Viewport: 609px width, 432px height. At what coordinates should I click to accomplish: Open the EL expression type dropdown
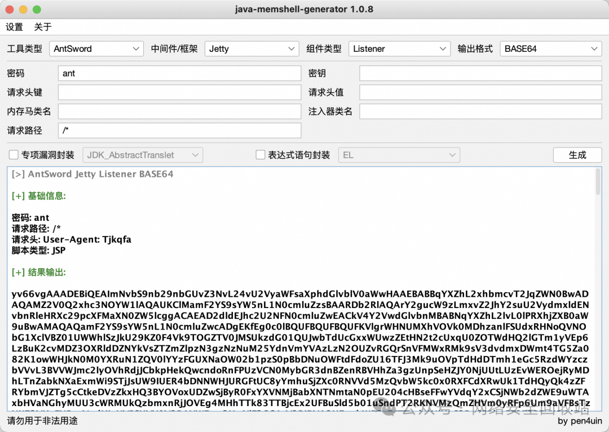[x=399, y=155]
